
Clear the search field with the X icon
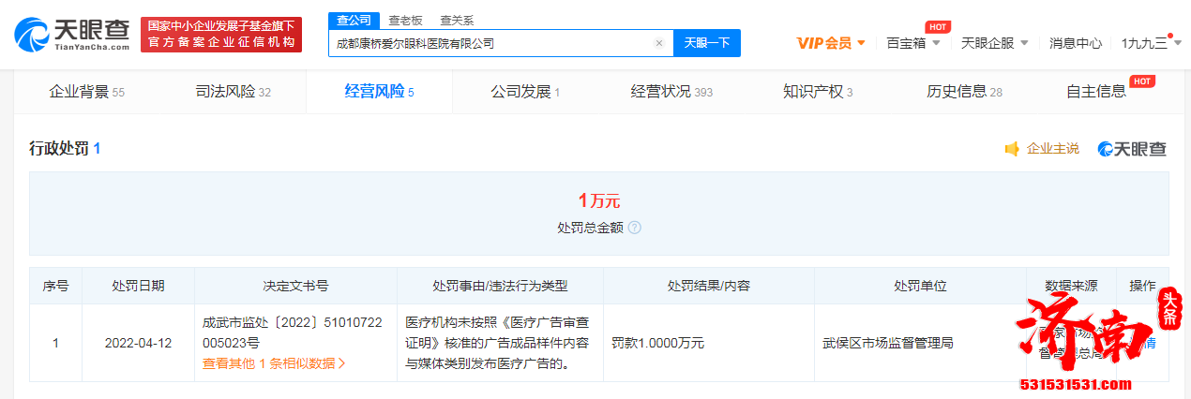[659, 43]
